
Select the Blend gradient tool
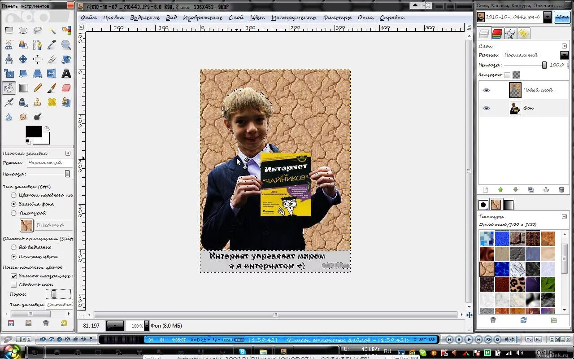[x=23, y=88]
